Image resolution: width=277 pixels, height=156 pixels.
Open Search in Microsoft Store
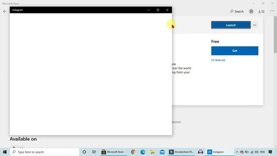click(x=237, y=12)
